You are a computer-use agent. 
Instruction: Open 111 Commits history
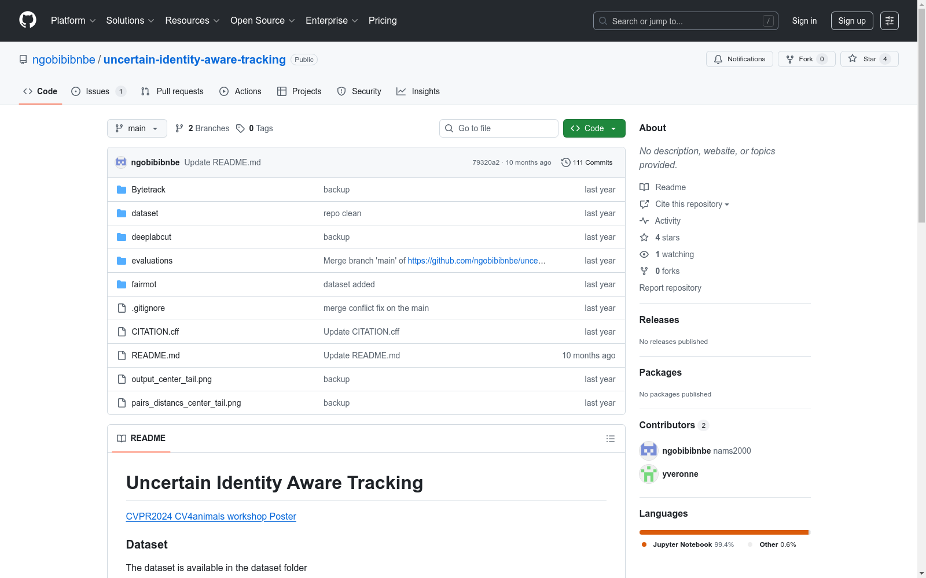[x=587, y=162]
